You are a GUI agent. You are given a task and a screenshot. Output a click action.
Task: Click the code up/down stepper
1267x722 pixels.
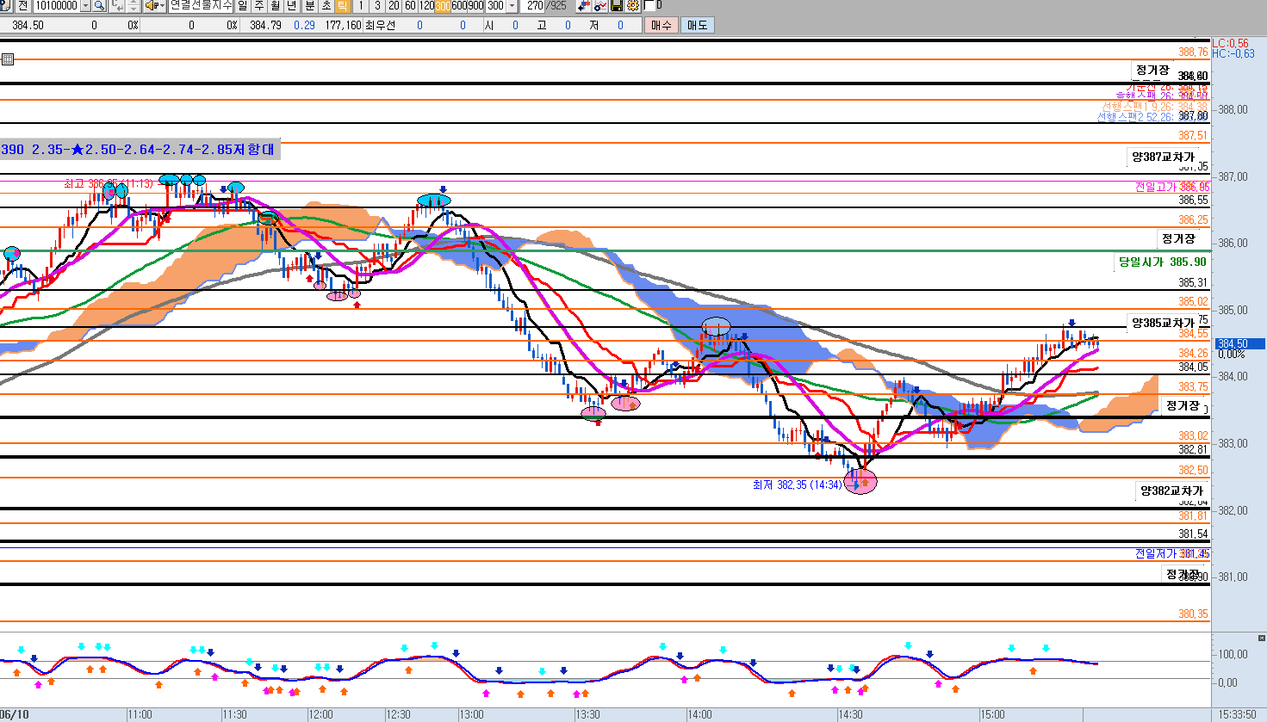tap(134, 5)
